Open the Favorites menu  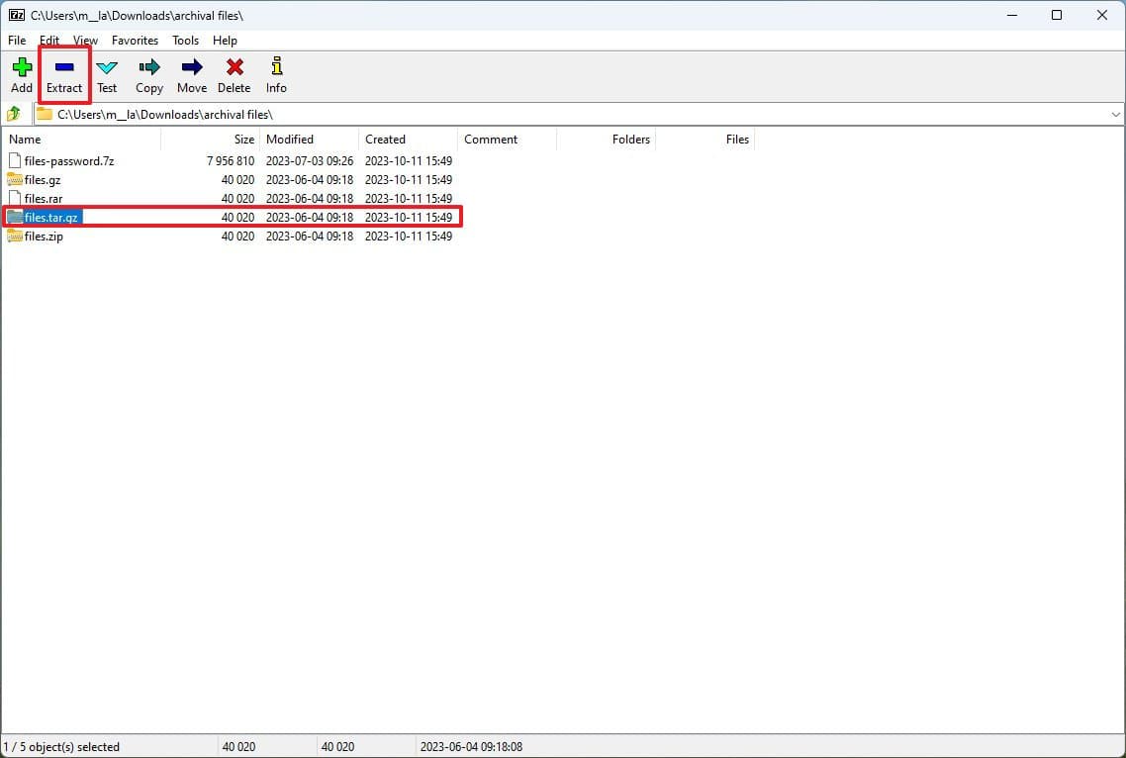pos(135,41)
